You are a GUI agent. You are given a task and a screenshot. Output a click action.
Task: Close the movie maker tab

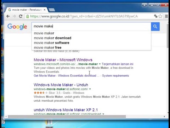(x=45, y=10)
